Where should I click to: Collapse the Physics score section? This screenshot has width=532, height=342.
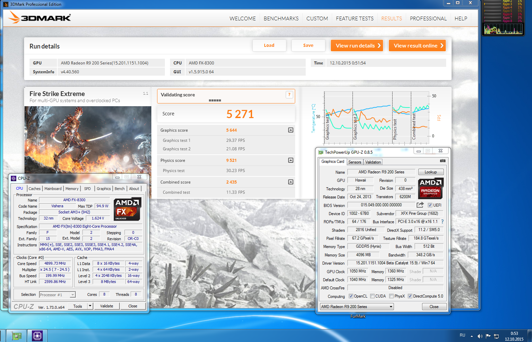291,160
